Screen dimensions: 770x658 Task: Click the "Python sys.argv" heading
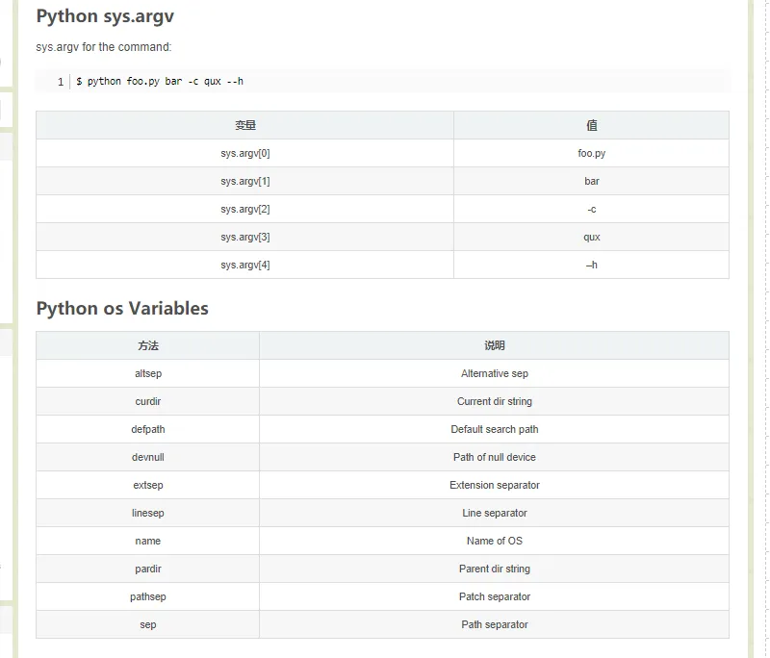coord(105,16)
